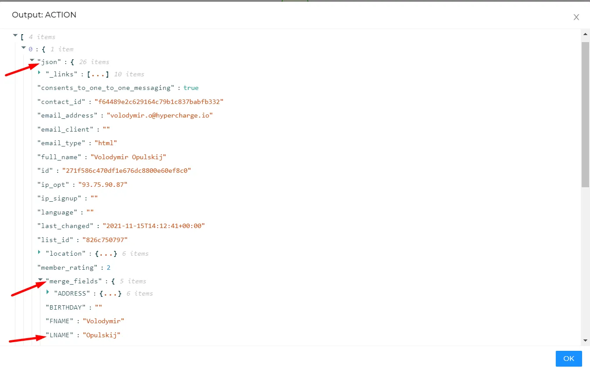This screenshot has width=590, height=371.
Task: Click the {...} placeholder next to "ADDRESS"
Action: (x=110, y=293)
